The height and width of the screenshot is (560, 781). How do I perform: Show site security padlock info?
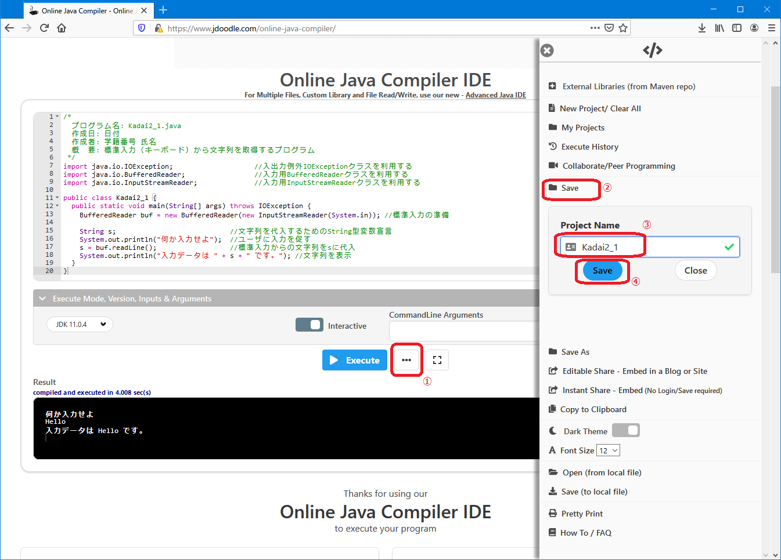[159, 28]
